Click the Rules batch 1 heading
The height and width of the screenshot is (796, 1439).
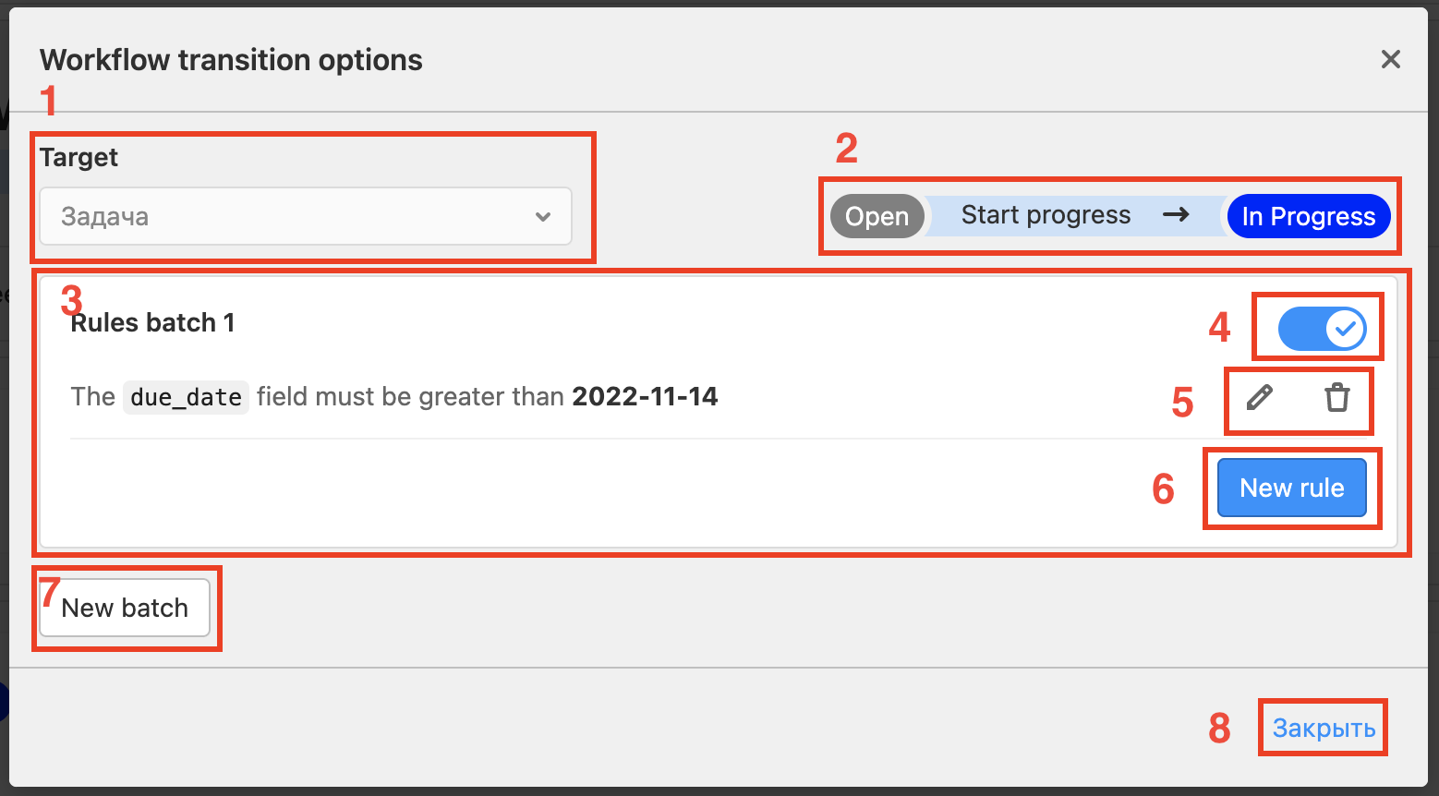pos(153,323)
